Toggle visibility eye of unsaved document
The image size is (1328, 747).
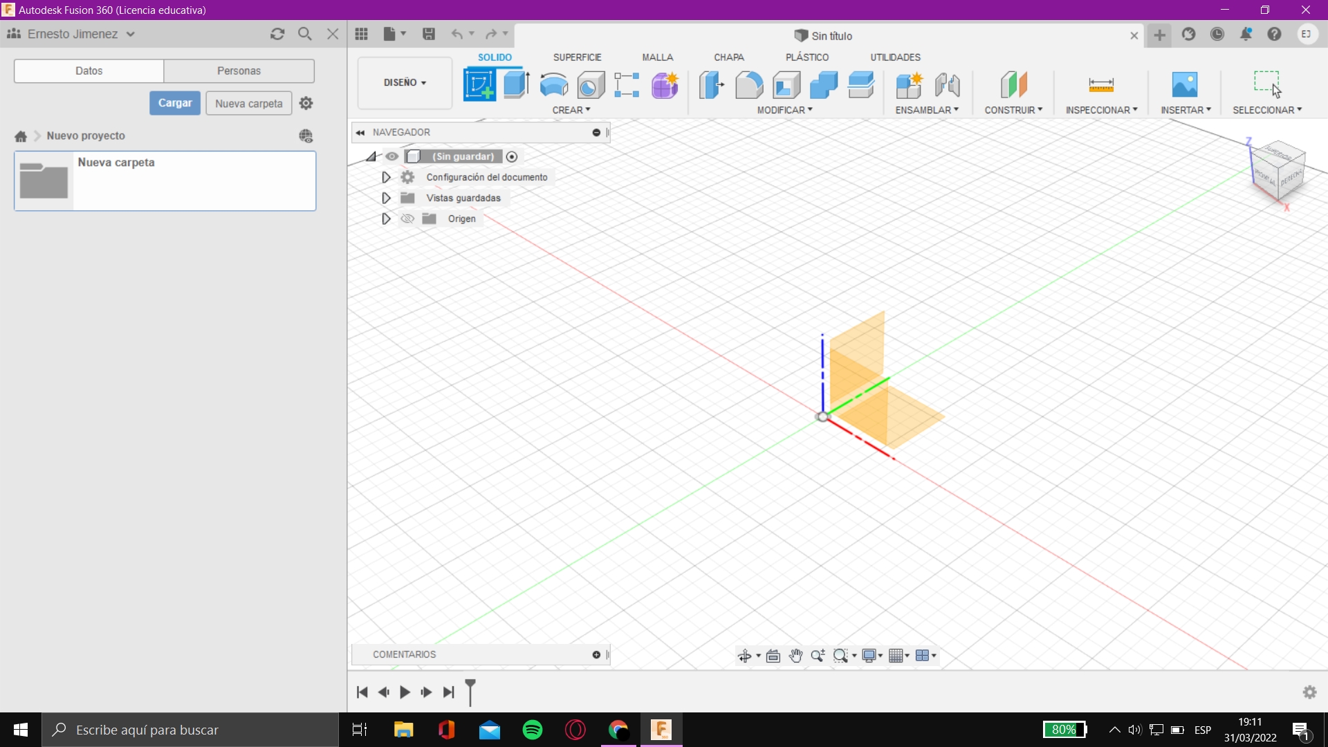point(392,156)
